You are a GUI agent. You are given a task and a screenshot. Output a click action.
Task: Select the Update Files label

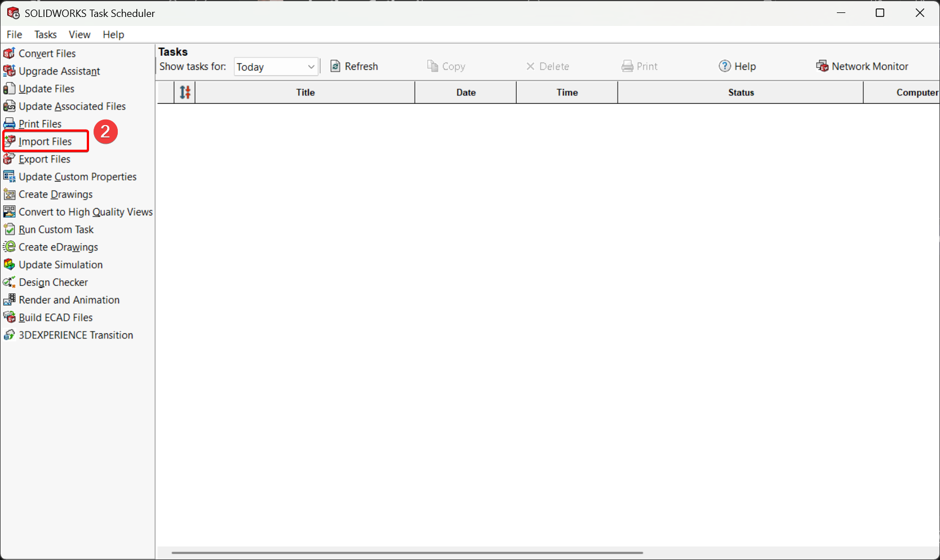tap(47, 89)
